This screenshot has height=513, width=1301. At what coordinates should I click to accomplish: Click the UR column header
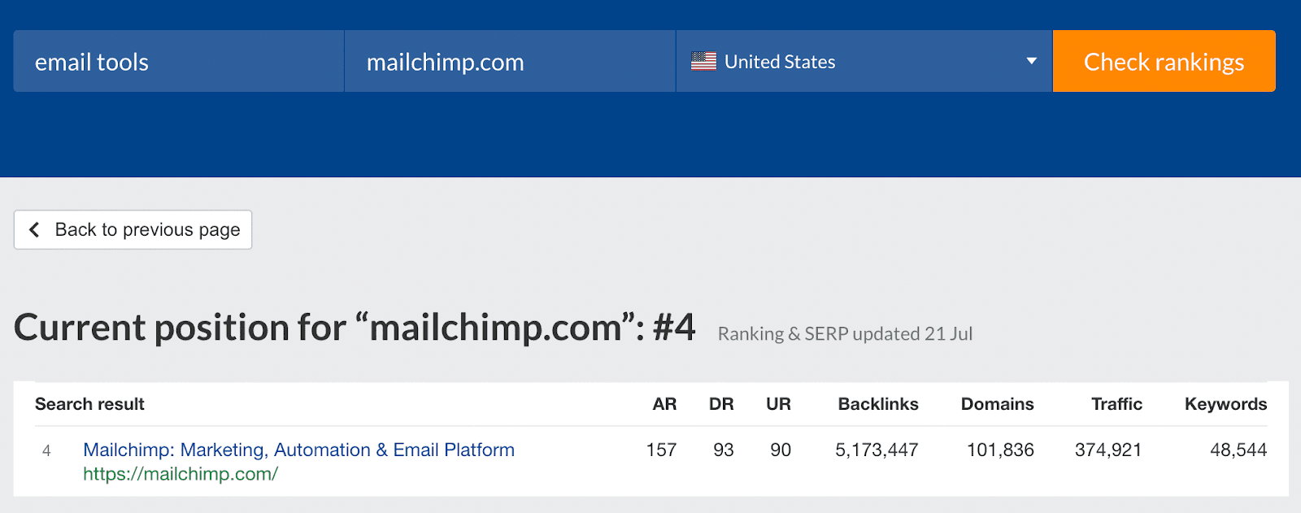(x=778, y=404)
